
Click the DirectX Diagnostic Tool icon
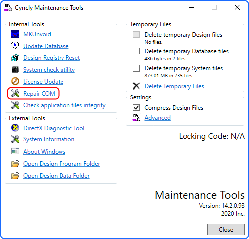click(x=15, y=128)
